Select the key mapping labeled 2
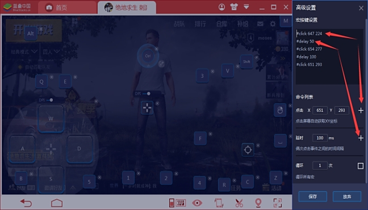The height and width of the screenshot is (210, 368). click(x=166, y=178)
